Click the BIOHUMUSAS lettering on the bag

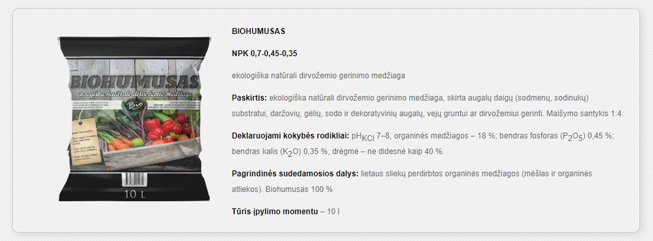click(x=135, y=82)
